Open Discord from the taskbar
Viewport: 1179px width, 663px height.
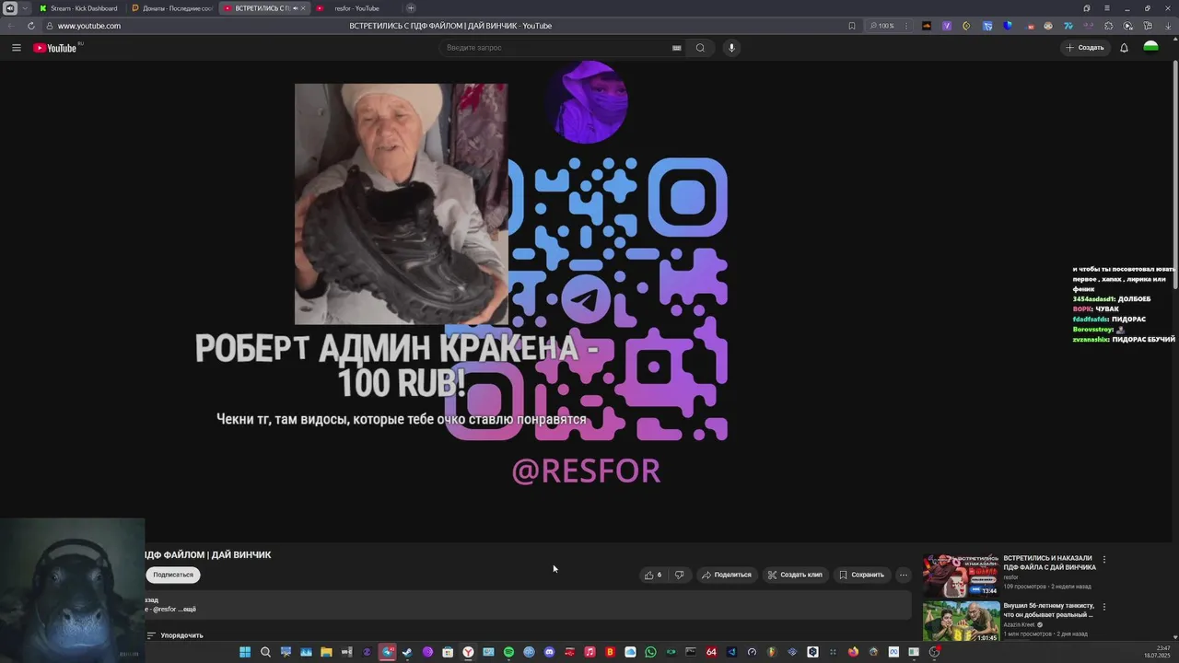pos(549,652)
